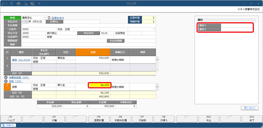
Task: Open the 消費税調整（0行） link
Action: 19,78
